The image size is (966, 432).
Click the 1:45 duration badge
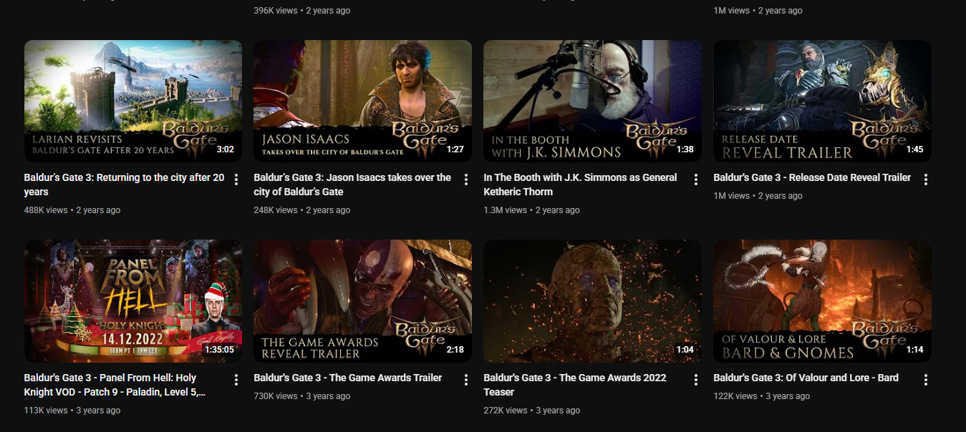915,149
